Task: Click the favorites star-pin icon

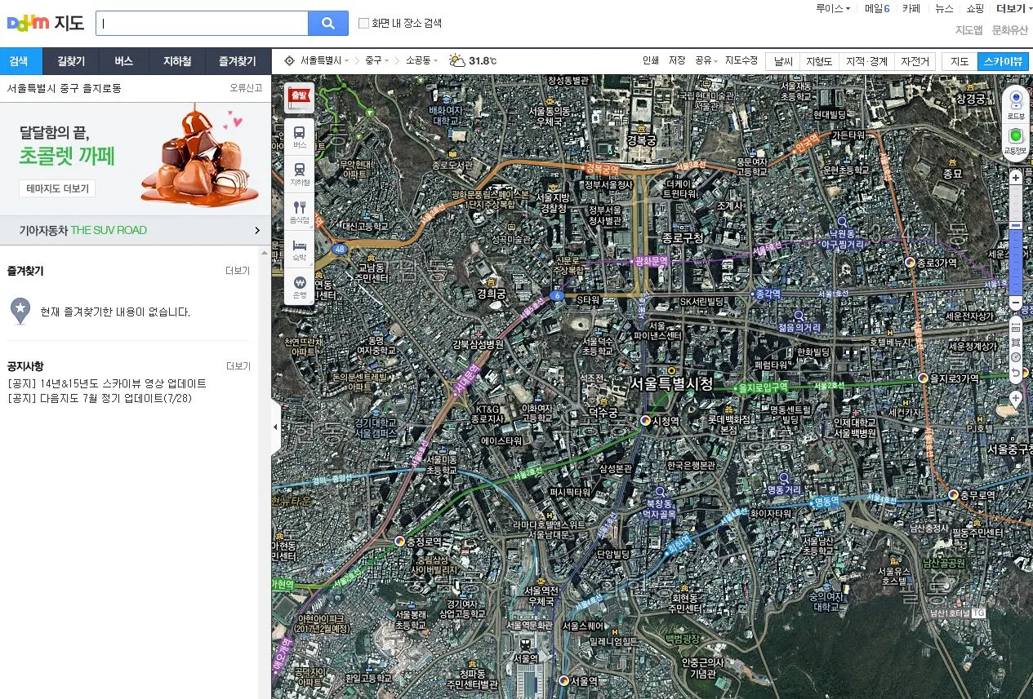Action: 20,311
